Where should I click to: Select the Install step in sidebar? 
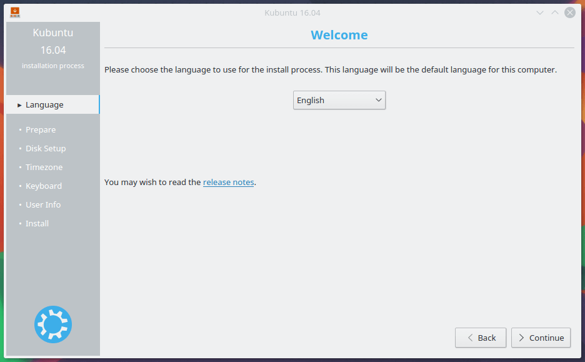(x=37, y=223)
